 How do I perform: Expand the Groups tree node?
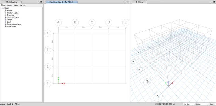point(5,20)
